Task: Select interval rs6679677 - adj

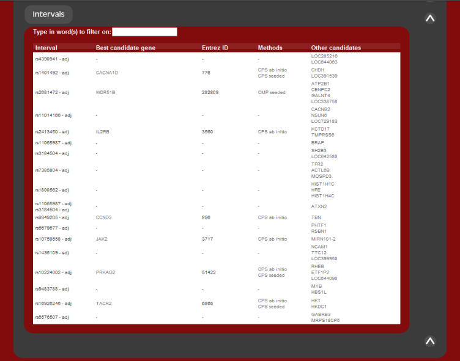Action: coord(52,228)
